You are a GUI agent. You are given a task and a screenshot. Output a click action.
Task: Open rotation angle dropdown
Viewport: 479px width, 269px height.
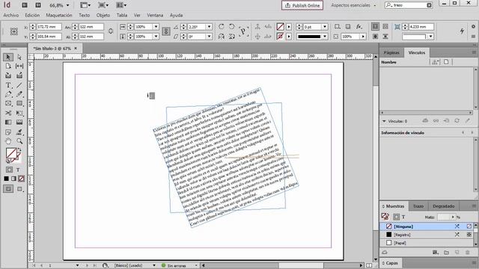210,27
